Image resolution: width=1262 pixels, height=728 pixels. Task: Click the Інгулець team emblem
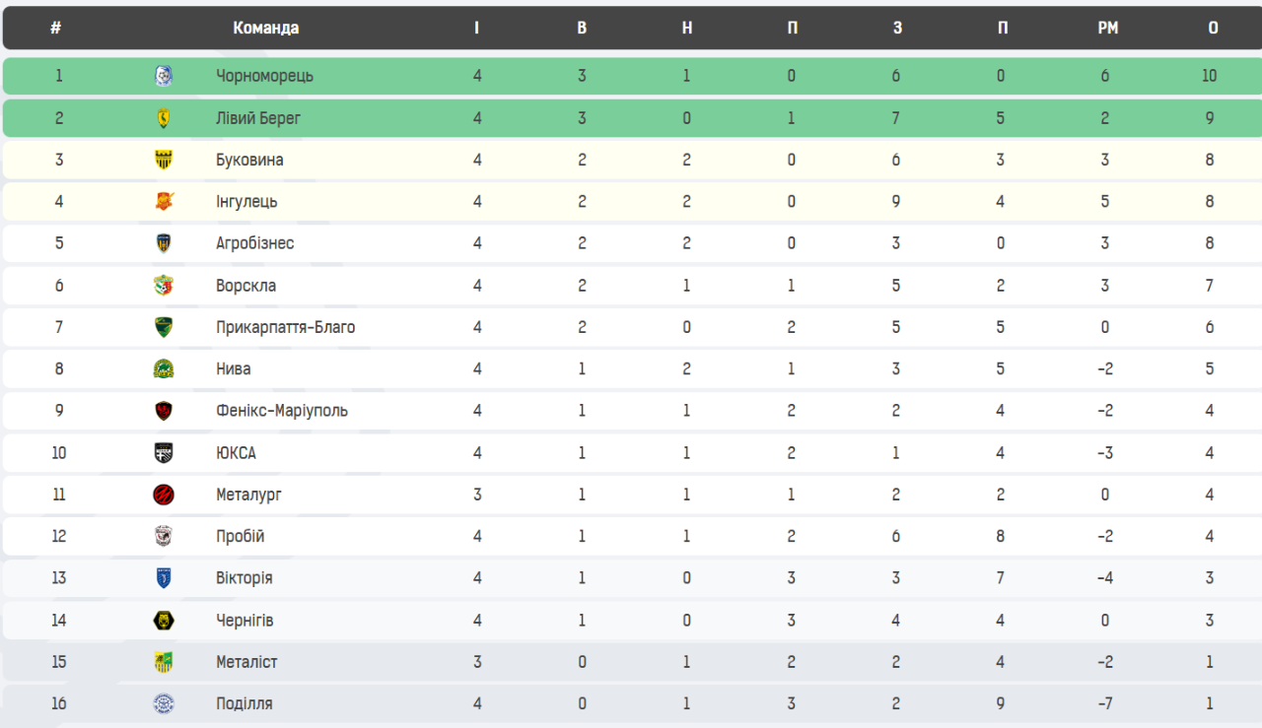coord(164,202)
